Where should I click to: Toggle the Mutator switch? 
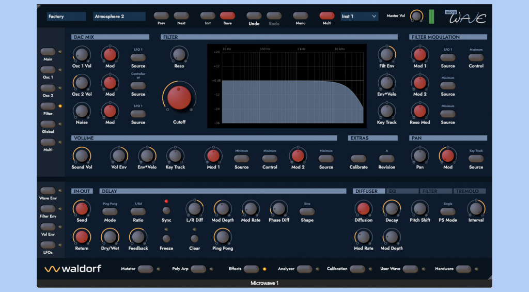tap(145, 269)
